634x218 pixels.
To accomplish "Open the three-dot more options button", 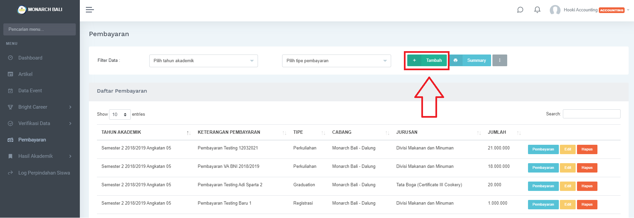I will coord(499,61).
